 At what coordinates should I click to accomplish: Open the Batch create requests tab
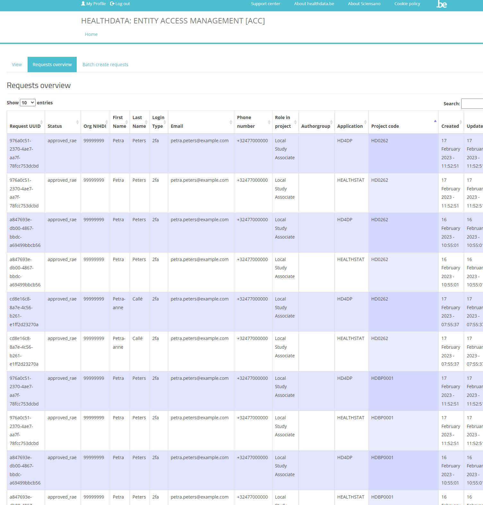pos(105,65)
